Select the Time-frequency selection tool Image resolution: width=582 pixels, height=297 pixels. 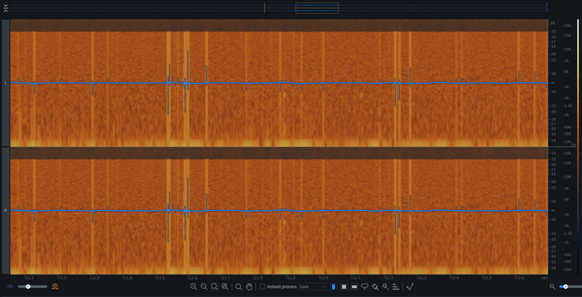coord(344,287)
